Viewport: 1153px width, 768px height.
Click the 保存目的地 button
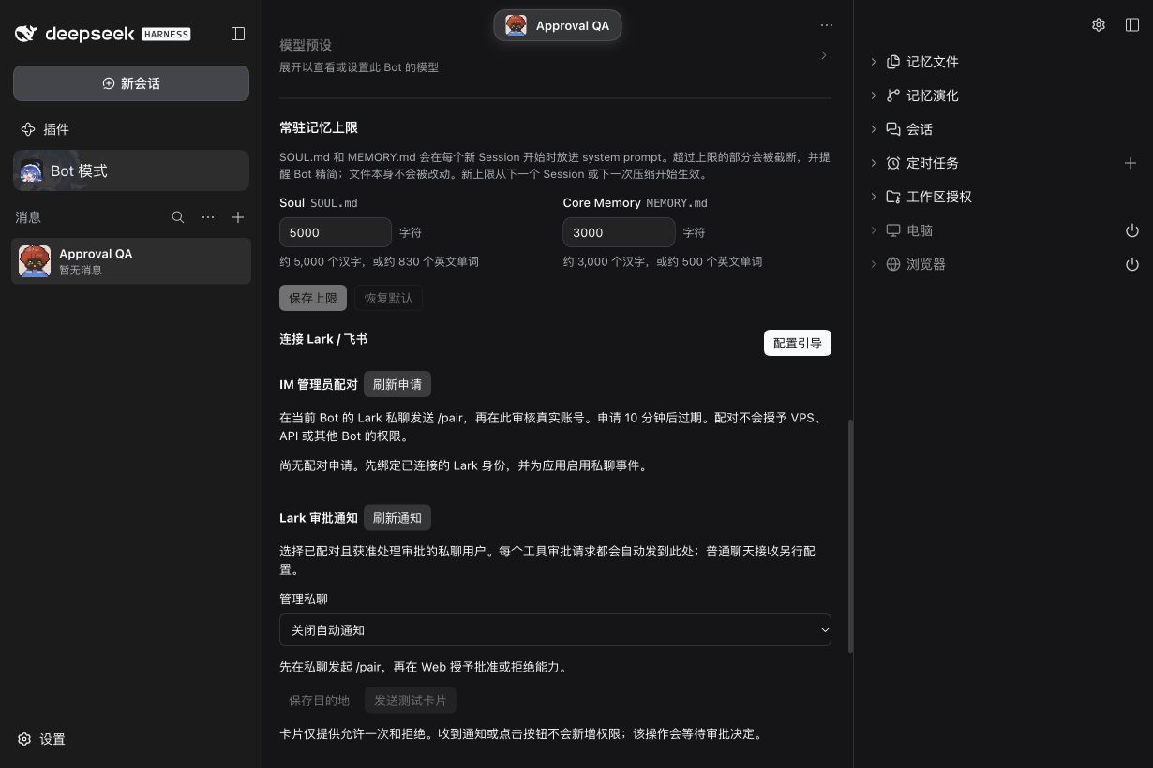[319, 701]
